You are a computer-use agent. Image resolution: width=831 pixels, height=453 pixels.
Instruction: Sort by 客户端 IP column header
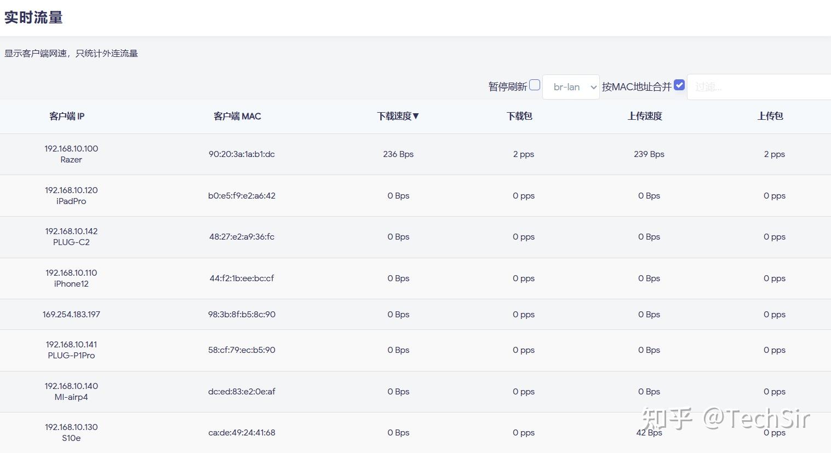(x=67, y=116)
